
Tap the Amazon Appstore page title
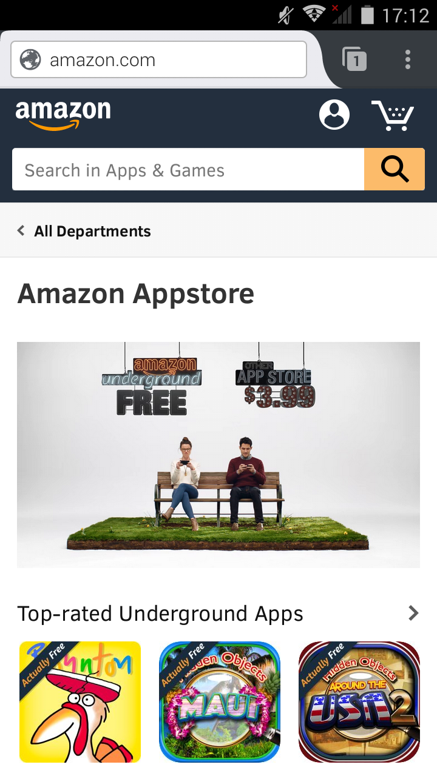[136, 294]
